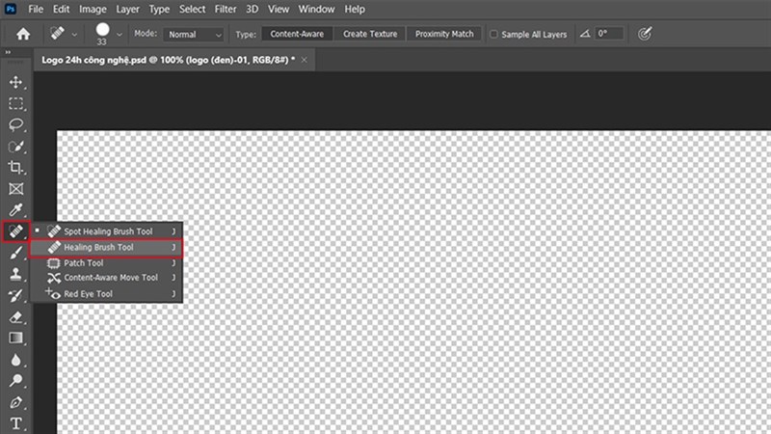This screenshot has height=434, width=771.
Task: Select the Quick Selection tool
Action: pyautogui.click(x=15, y=147)
